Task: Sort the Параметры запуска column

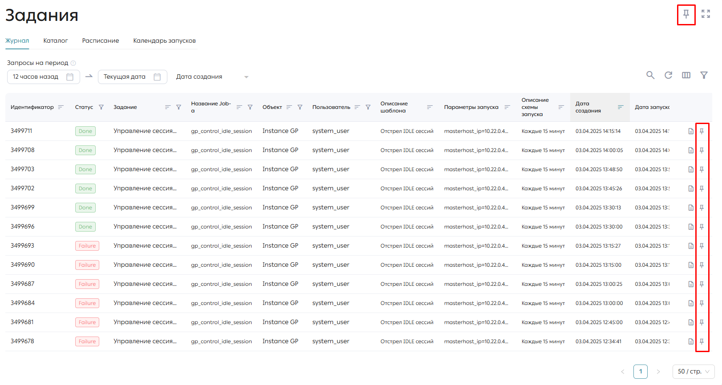Action: coord(507,107)
